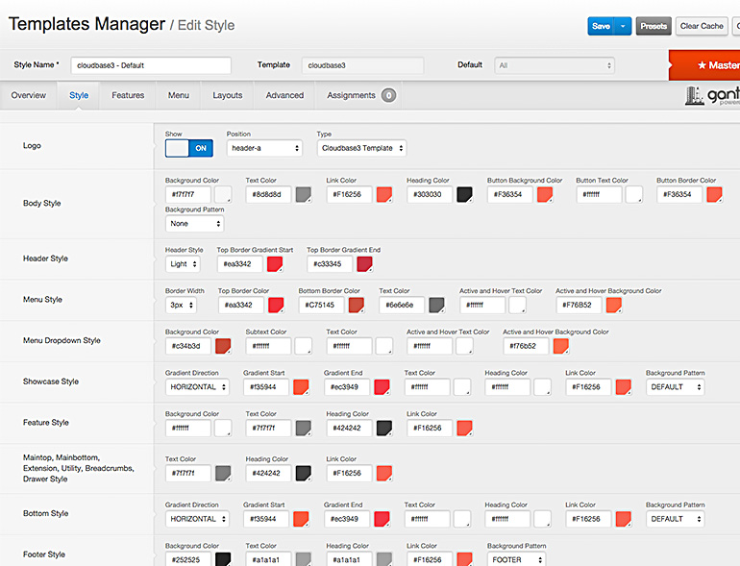The height and width of the screenshot is (566, 740).
Task: Click the red Master button
Action: tap(704, 65)
